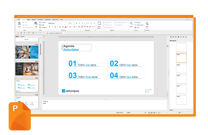208x135 pixels.
Task: Open the File menu
Action: 19,19
